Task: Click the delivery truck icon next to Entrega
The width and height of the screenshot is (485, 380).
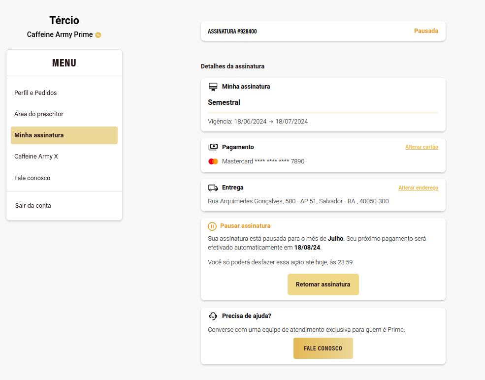Action: pos(213,188)
